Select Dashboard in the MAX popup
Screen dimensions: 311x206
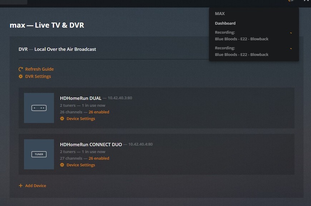[x=225, y=23]
